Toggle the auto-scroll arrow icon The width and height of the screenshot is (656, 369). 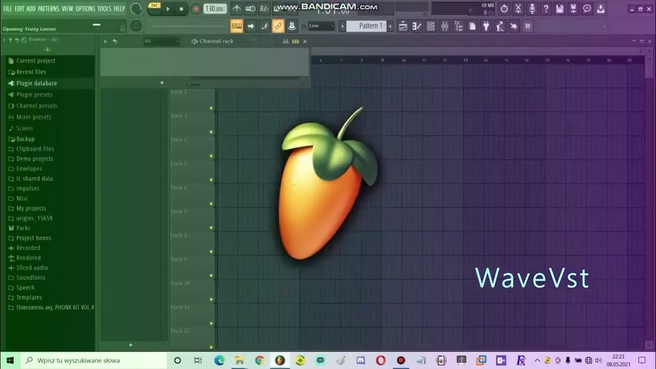coord(251,26)
